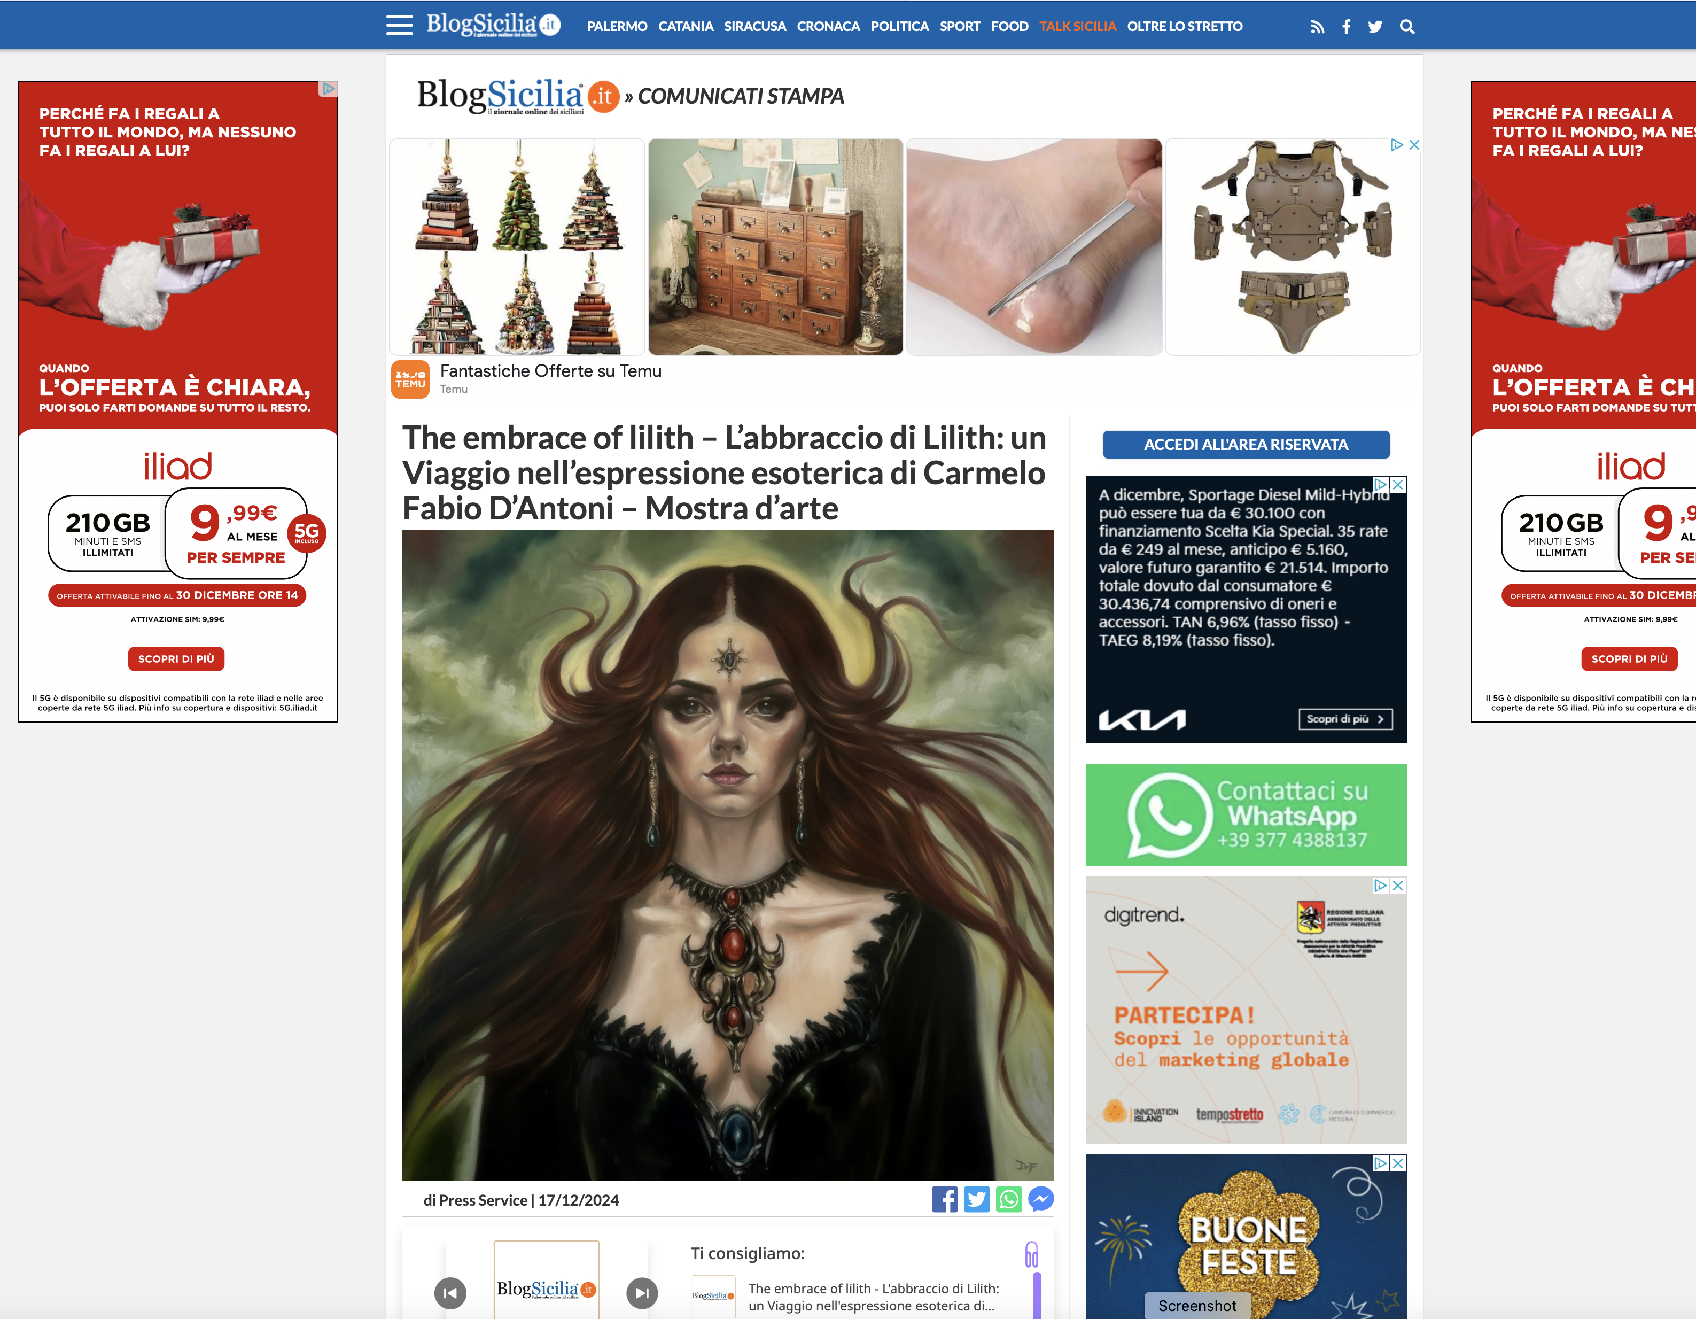Click the COMUNICATI STAMPA breadcrumb
1696x1319 pixels.
click(x=740, y=96)
